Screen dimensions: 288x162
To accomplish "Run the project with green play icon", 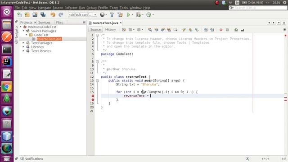I will tap(129, 15).
